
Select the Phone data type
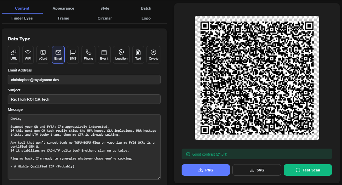click(88, 55)
